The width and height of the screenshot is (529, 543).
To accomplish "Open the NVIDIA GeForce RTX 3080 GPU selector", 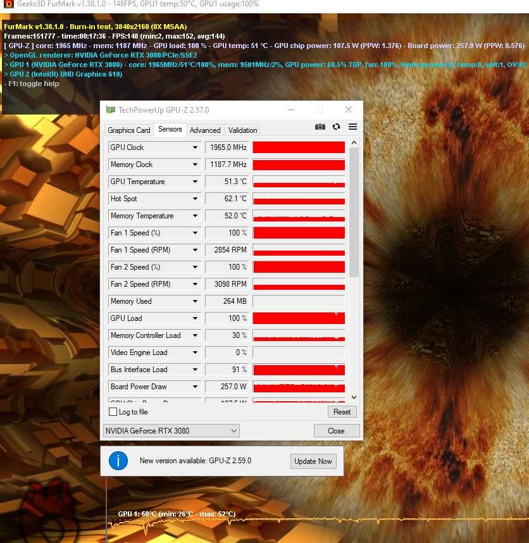I will (x=171, y=431).
